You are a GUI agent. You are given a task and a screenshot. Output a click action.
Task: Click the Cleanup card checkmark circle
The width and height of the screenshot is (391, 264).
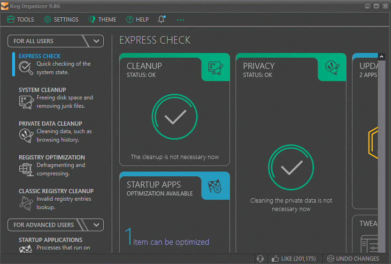[x=175, y=117]
